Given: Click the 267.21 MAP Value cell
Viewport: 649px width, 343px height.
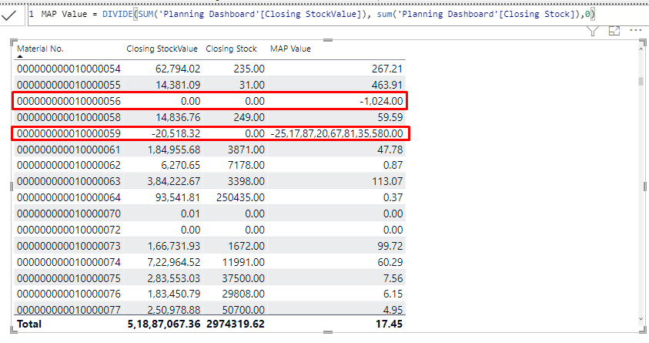Looking at the screenshot, I should [387, 69].
